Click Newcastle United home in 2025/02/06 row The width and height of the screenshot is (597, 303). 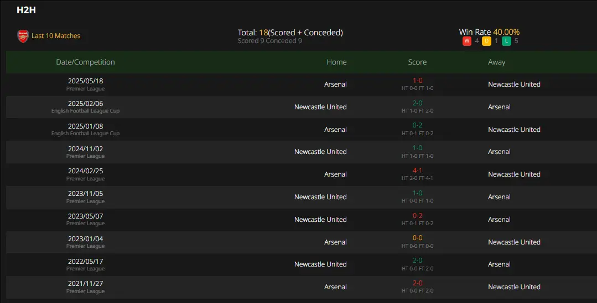pyautogui.click(x=320, y=107)
